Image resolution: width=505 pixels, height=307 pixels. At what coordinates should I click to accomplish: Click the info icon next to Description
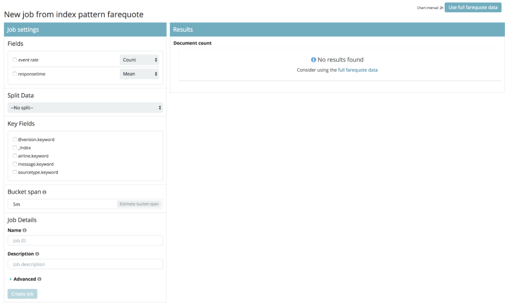click(x=37, y=254)
